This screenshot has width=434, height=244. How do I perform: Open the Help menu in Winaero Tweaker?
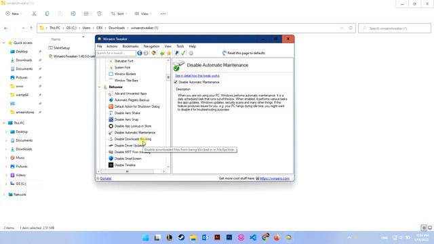[x=193, y=46]
